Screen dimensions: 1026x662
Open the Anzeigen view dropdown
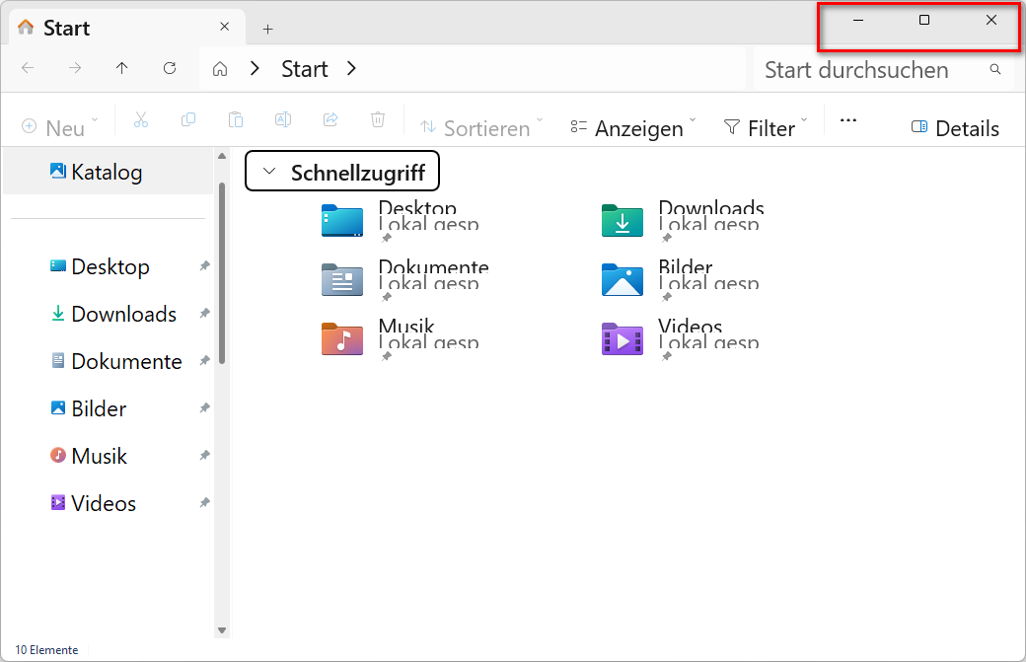click(632, 127)
